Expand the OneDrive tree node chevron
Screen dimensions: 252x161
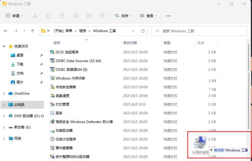pos(4,94)
